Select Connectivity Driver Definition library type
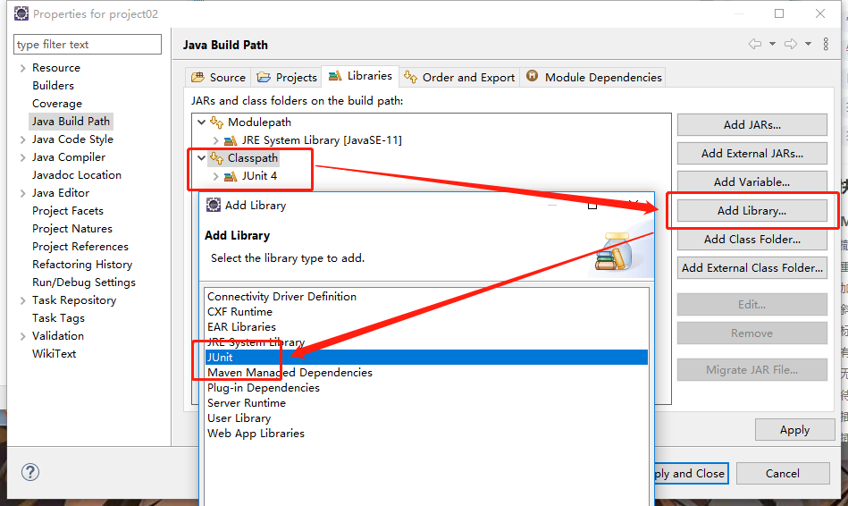This screenshot has height=506, width=848. click(427, 297)
